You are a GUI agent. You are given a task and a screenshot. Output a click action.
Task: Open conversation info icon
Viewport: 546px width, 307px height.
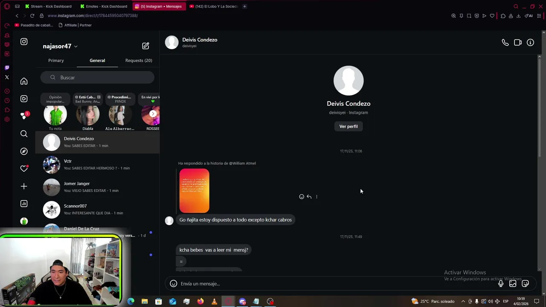tap(530, 43)
